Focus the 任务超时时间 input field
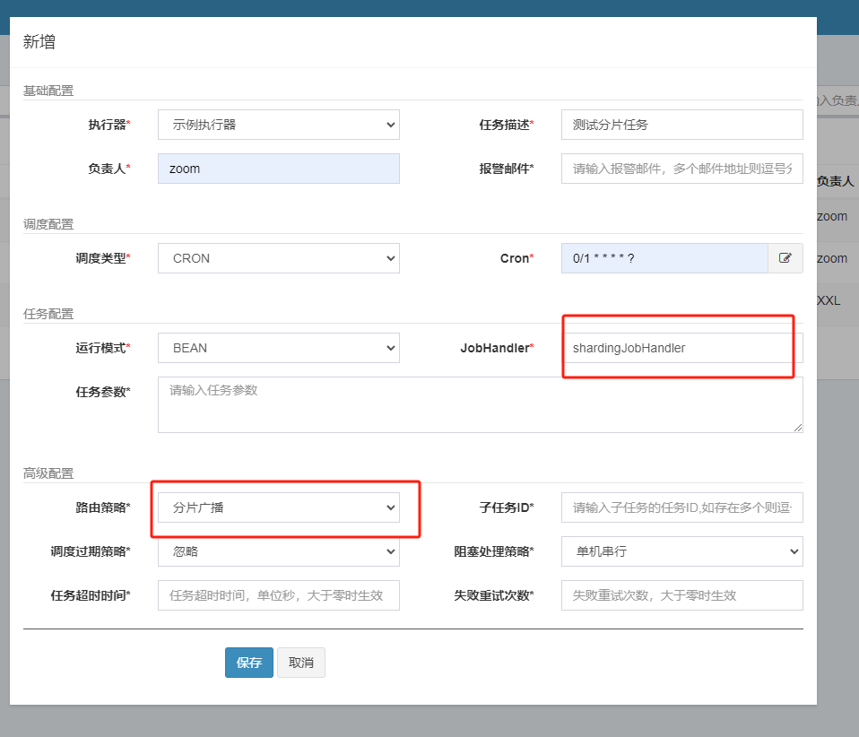 click(x=278, y=595)
